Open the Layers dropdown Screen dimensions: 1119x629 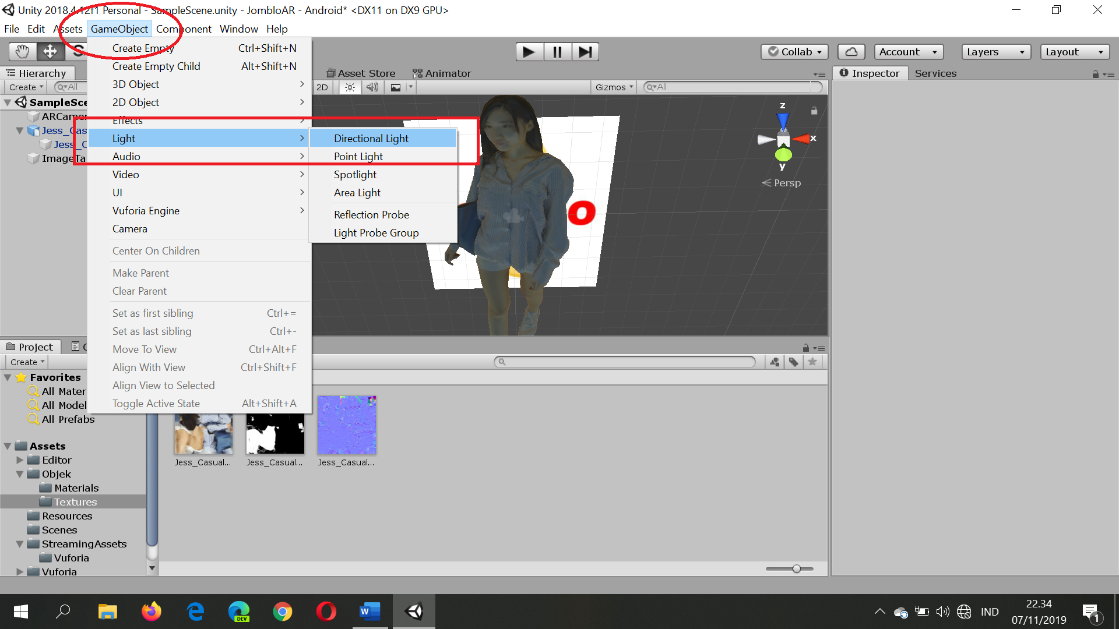tap(995, 52)
